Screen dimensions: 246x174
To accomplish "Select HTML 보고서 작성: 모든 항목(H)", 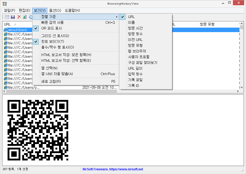I will pyautogui.click(x=76, y=55).
